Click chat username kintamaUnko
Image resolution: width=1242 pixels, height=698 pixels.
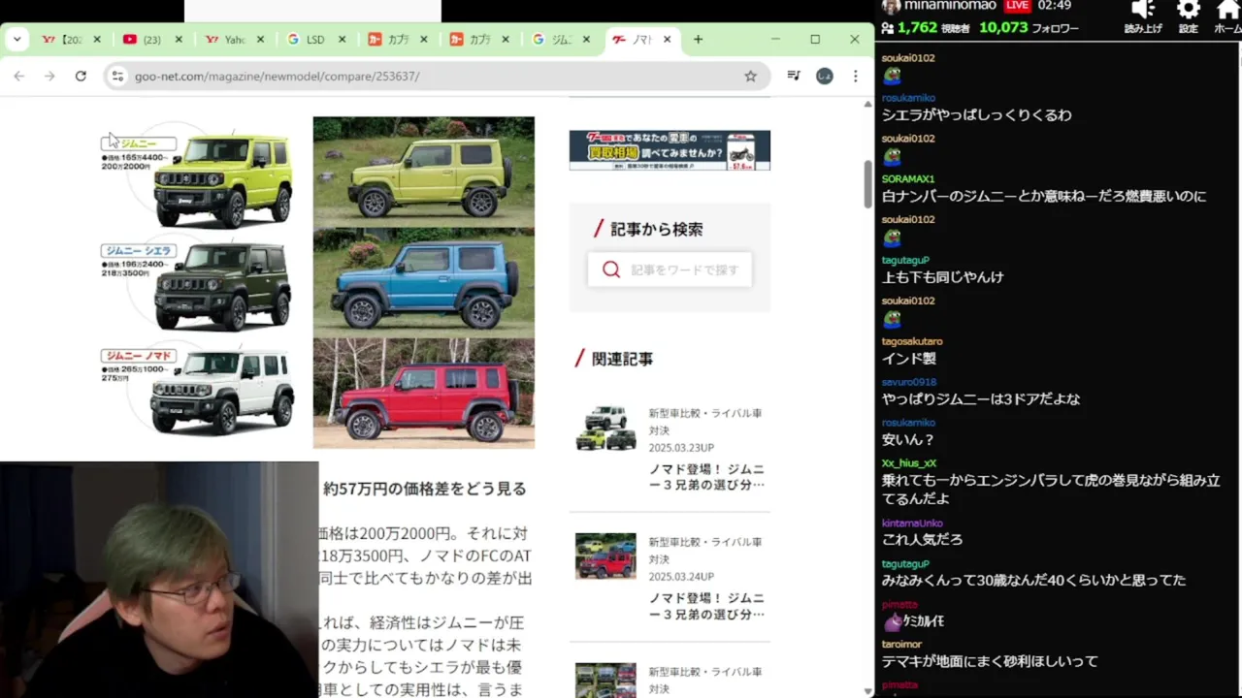[912, 523]
